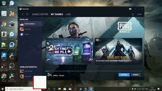
Task: Select the Free Fire icon in installed list
Action: click(22, 29)
